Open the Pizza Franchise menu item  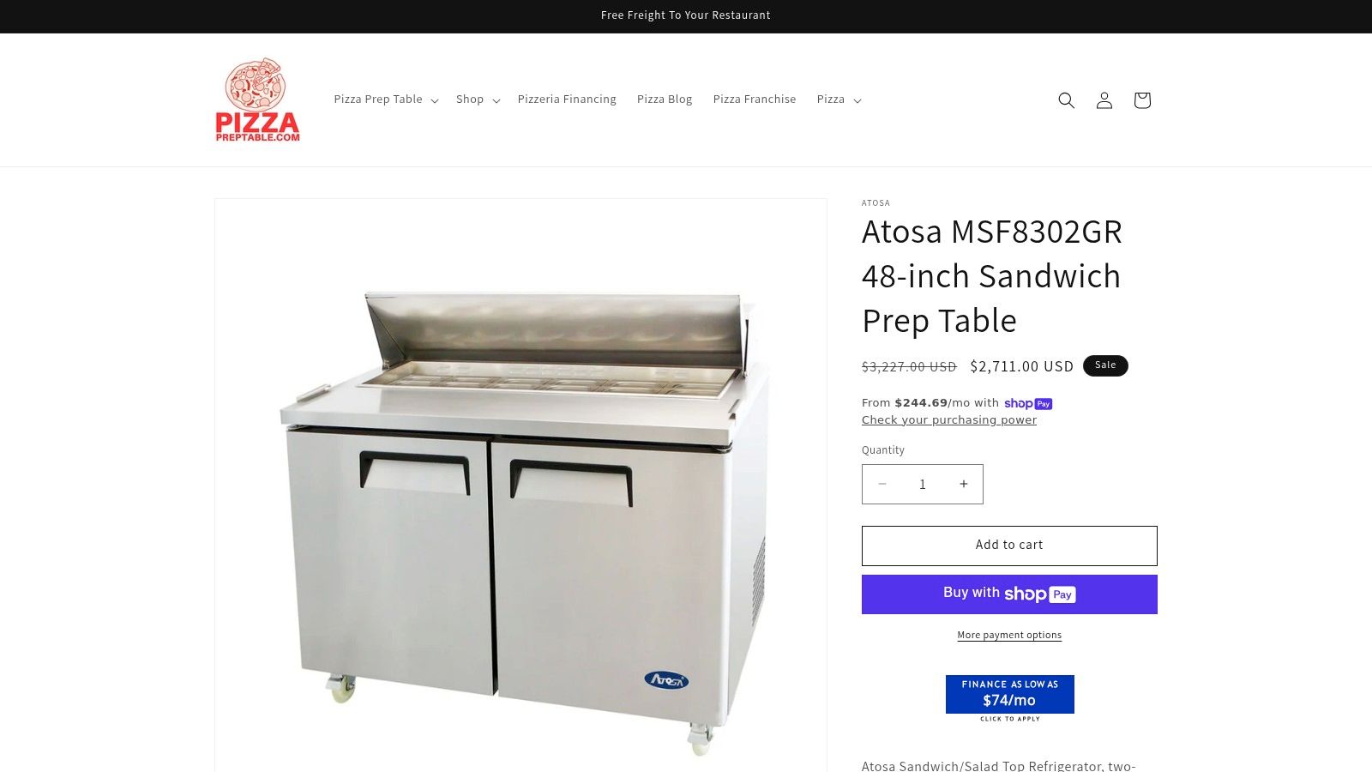pyautogui.click(x=755, y=100)
